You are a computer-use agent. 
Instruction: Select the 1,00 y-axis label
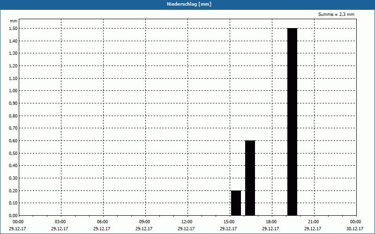coord(13,91)
